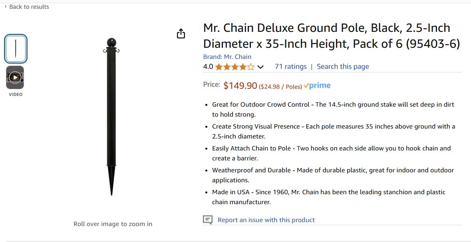Open Report an issue with this product
This screenshot has height=242, width=471.
click(266, 220)
